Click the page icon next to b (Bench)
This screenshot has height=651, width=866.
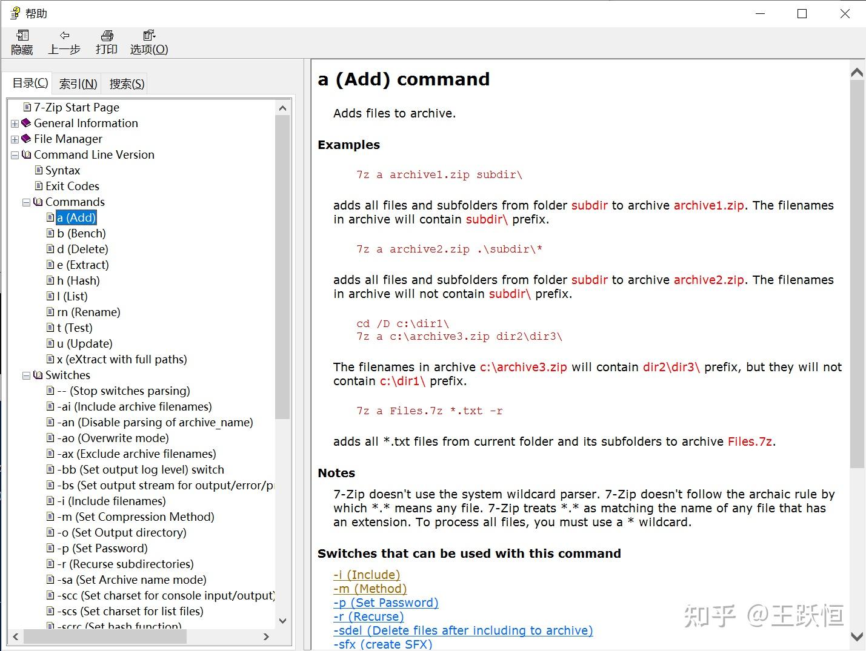[x=51, y=233]
